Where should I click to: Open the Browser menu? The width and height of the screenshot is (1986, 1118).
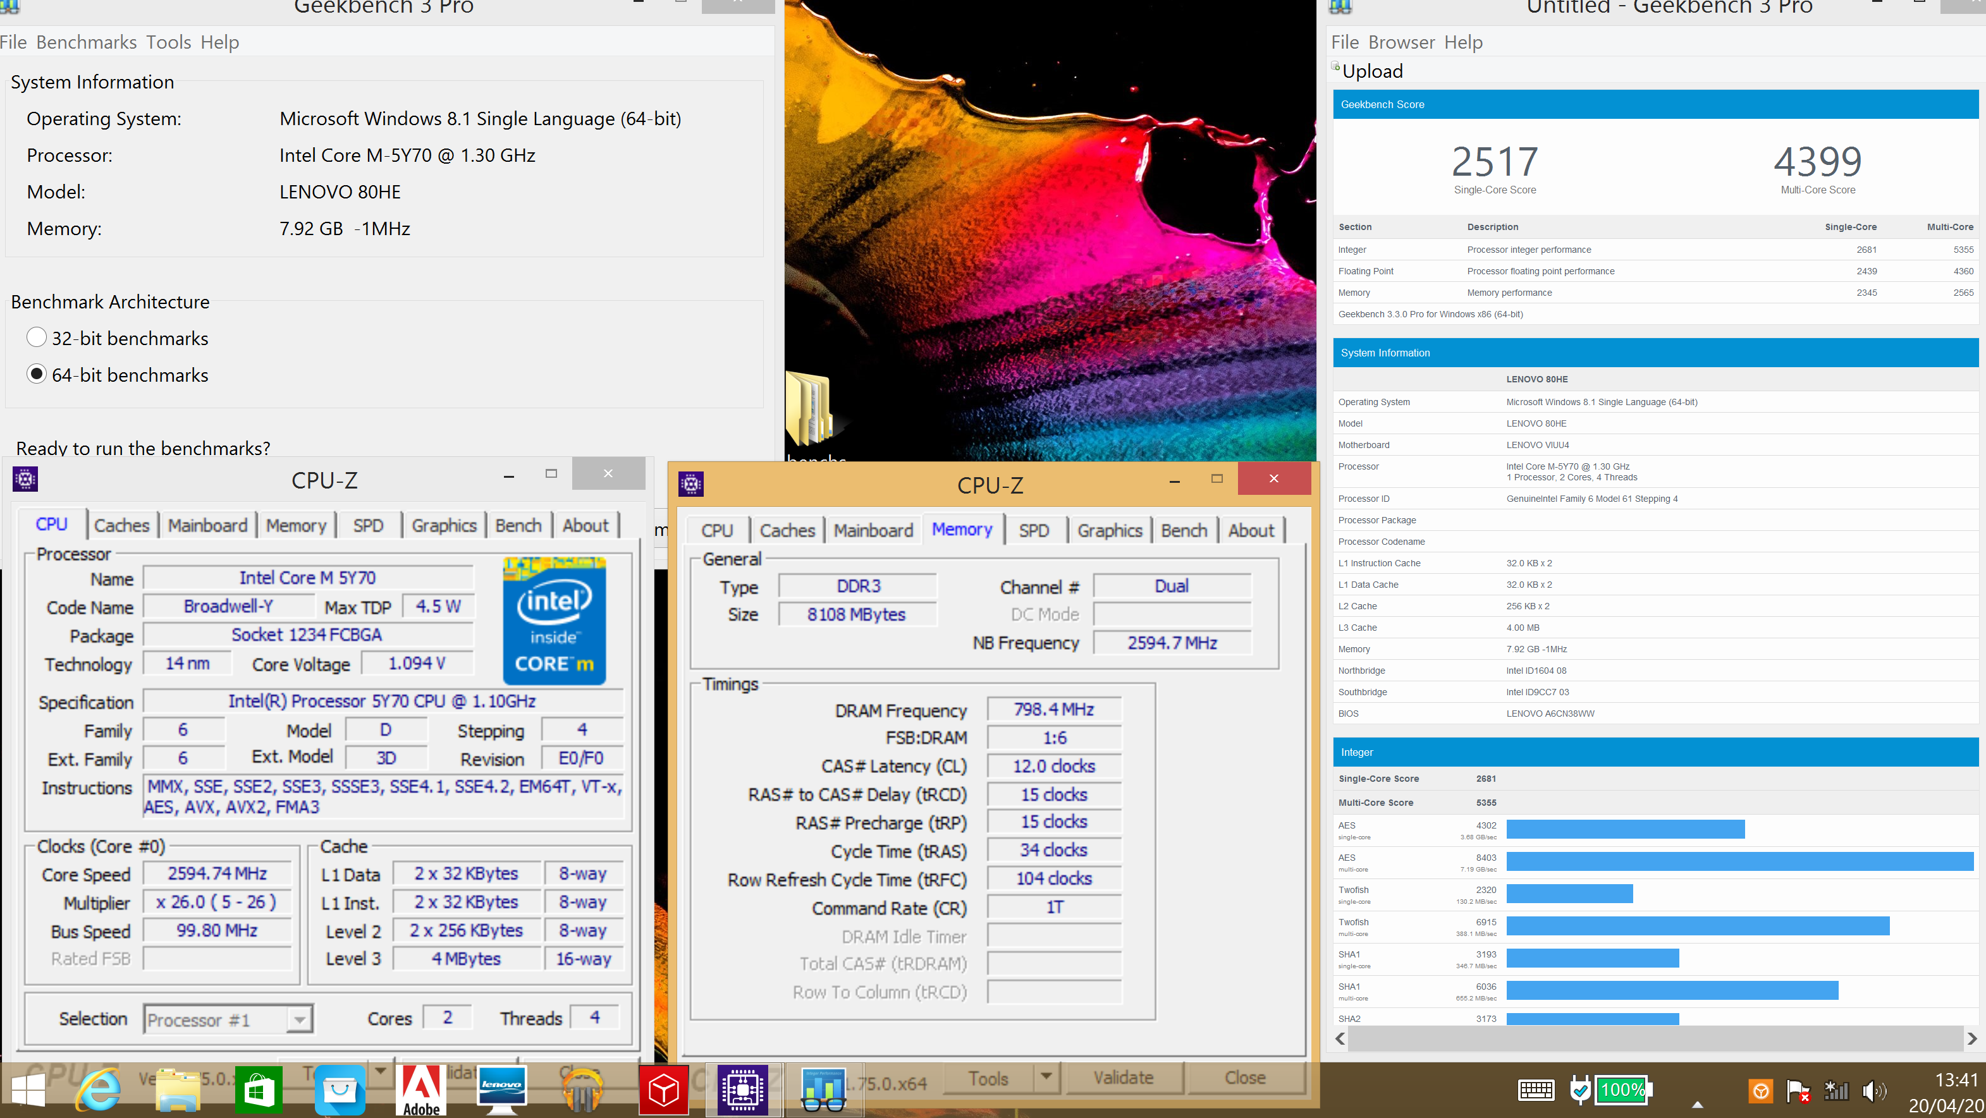(x=1402, y=42)
